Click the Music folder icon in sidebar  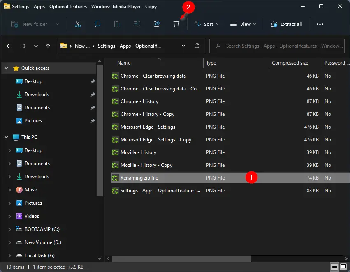19,190
